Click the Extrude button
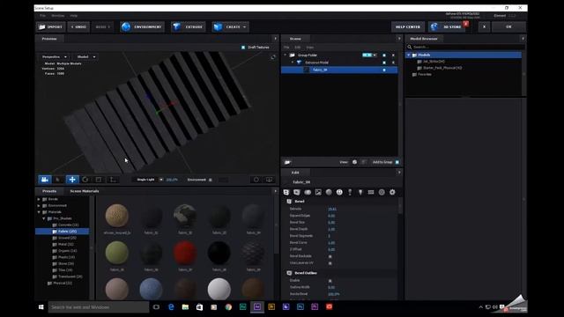The width and height of the screenshot is (564, 317). pyautogui.click(x=188, y=27)
